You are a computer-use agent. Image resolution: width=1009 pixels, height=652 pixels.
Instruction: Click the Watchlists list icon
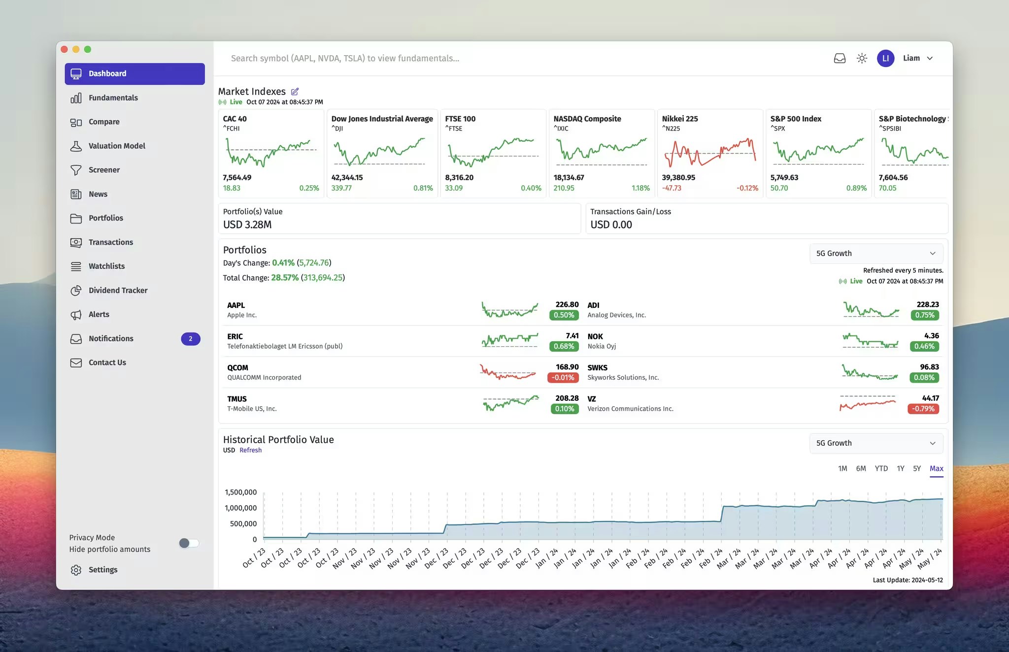pos(76,266)
